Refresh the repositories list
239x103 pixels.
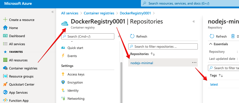click(139, 36)
